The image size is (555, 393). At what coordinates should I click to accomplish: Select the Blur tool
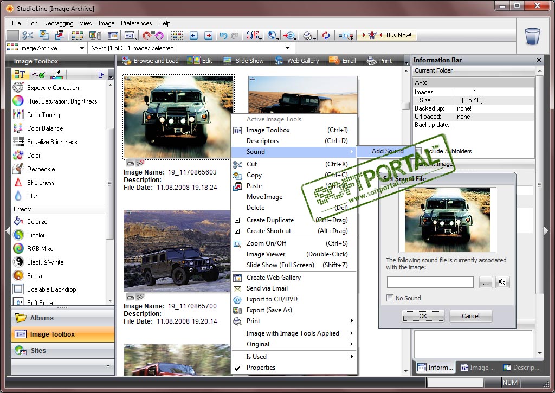click(32, 196)
